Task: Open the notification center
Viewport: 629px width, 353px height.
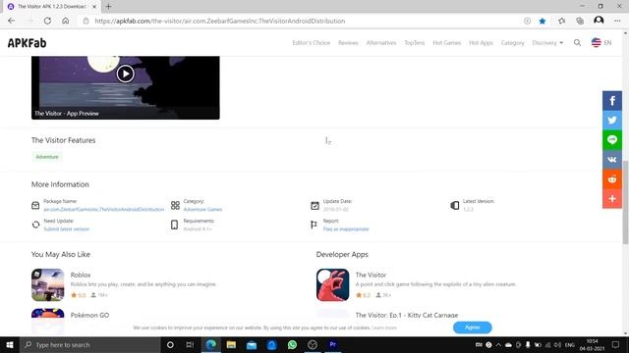Action: pos(616,344)
